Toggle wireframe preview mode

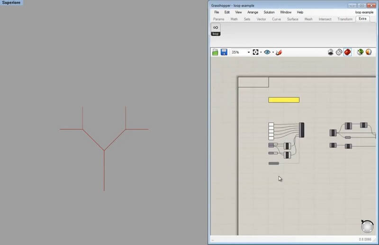[x=339, y=52]
